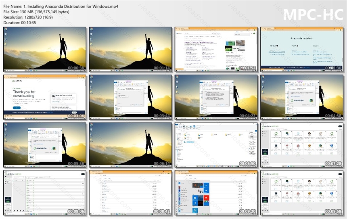
Task: Open the environments list thumbnail at 00:08:06
Action: 45,193
